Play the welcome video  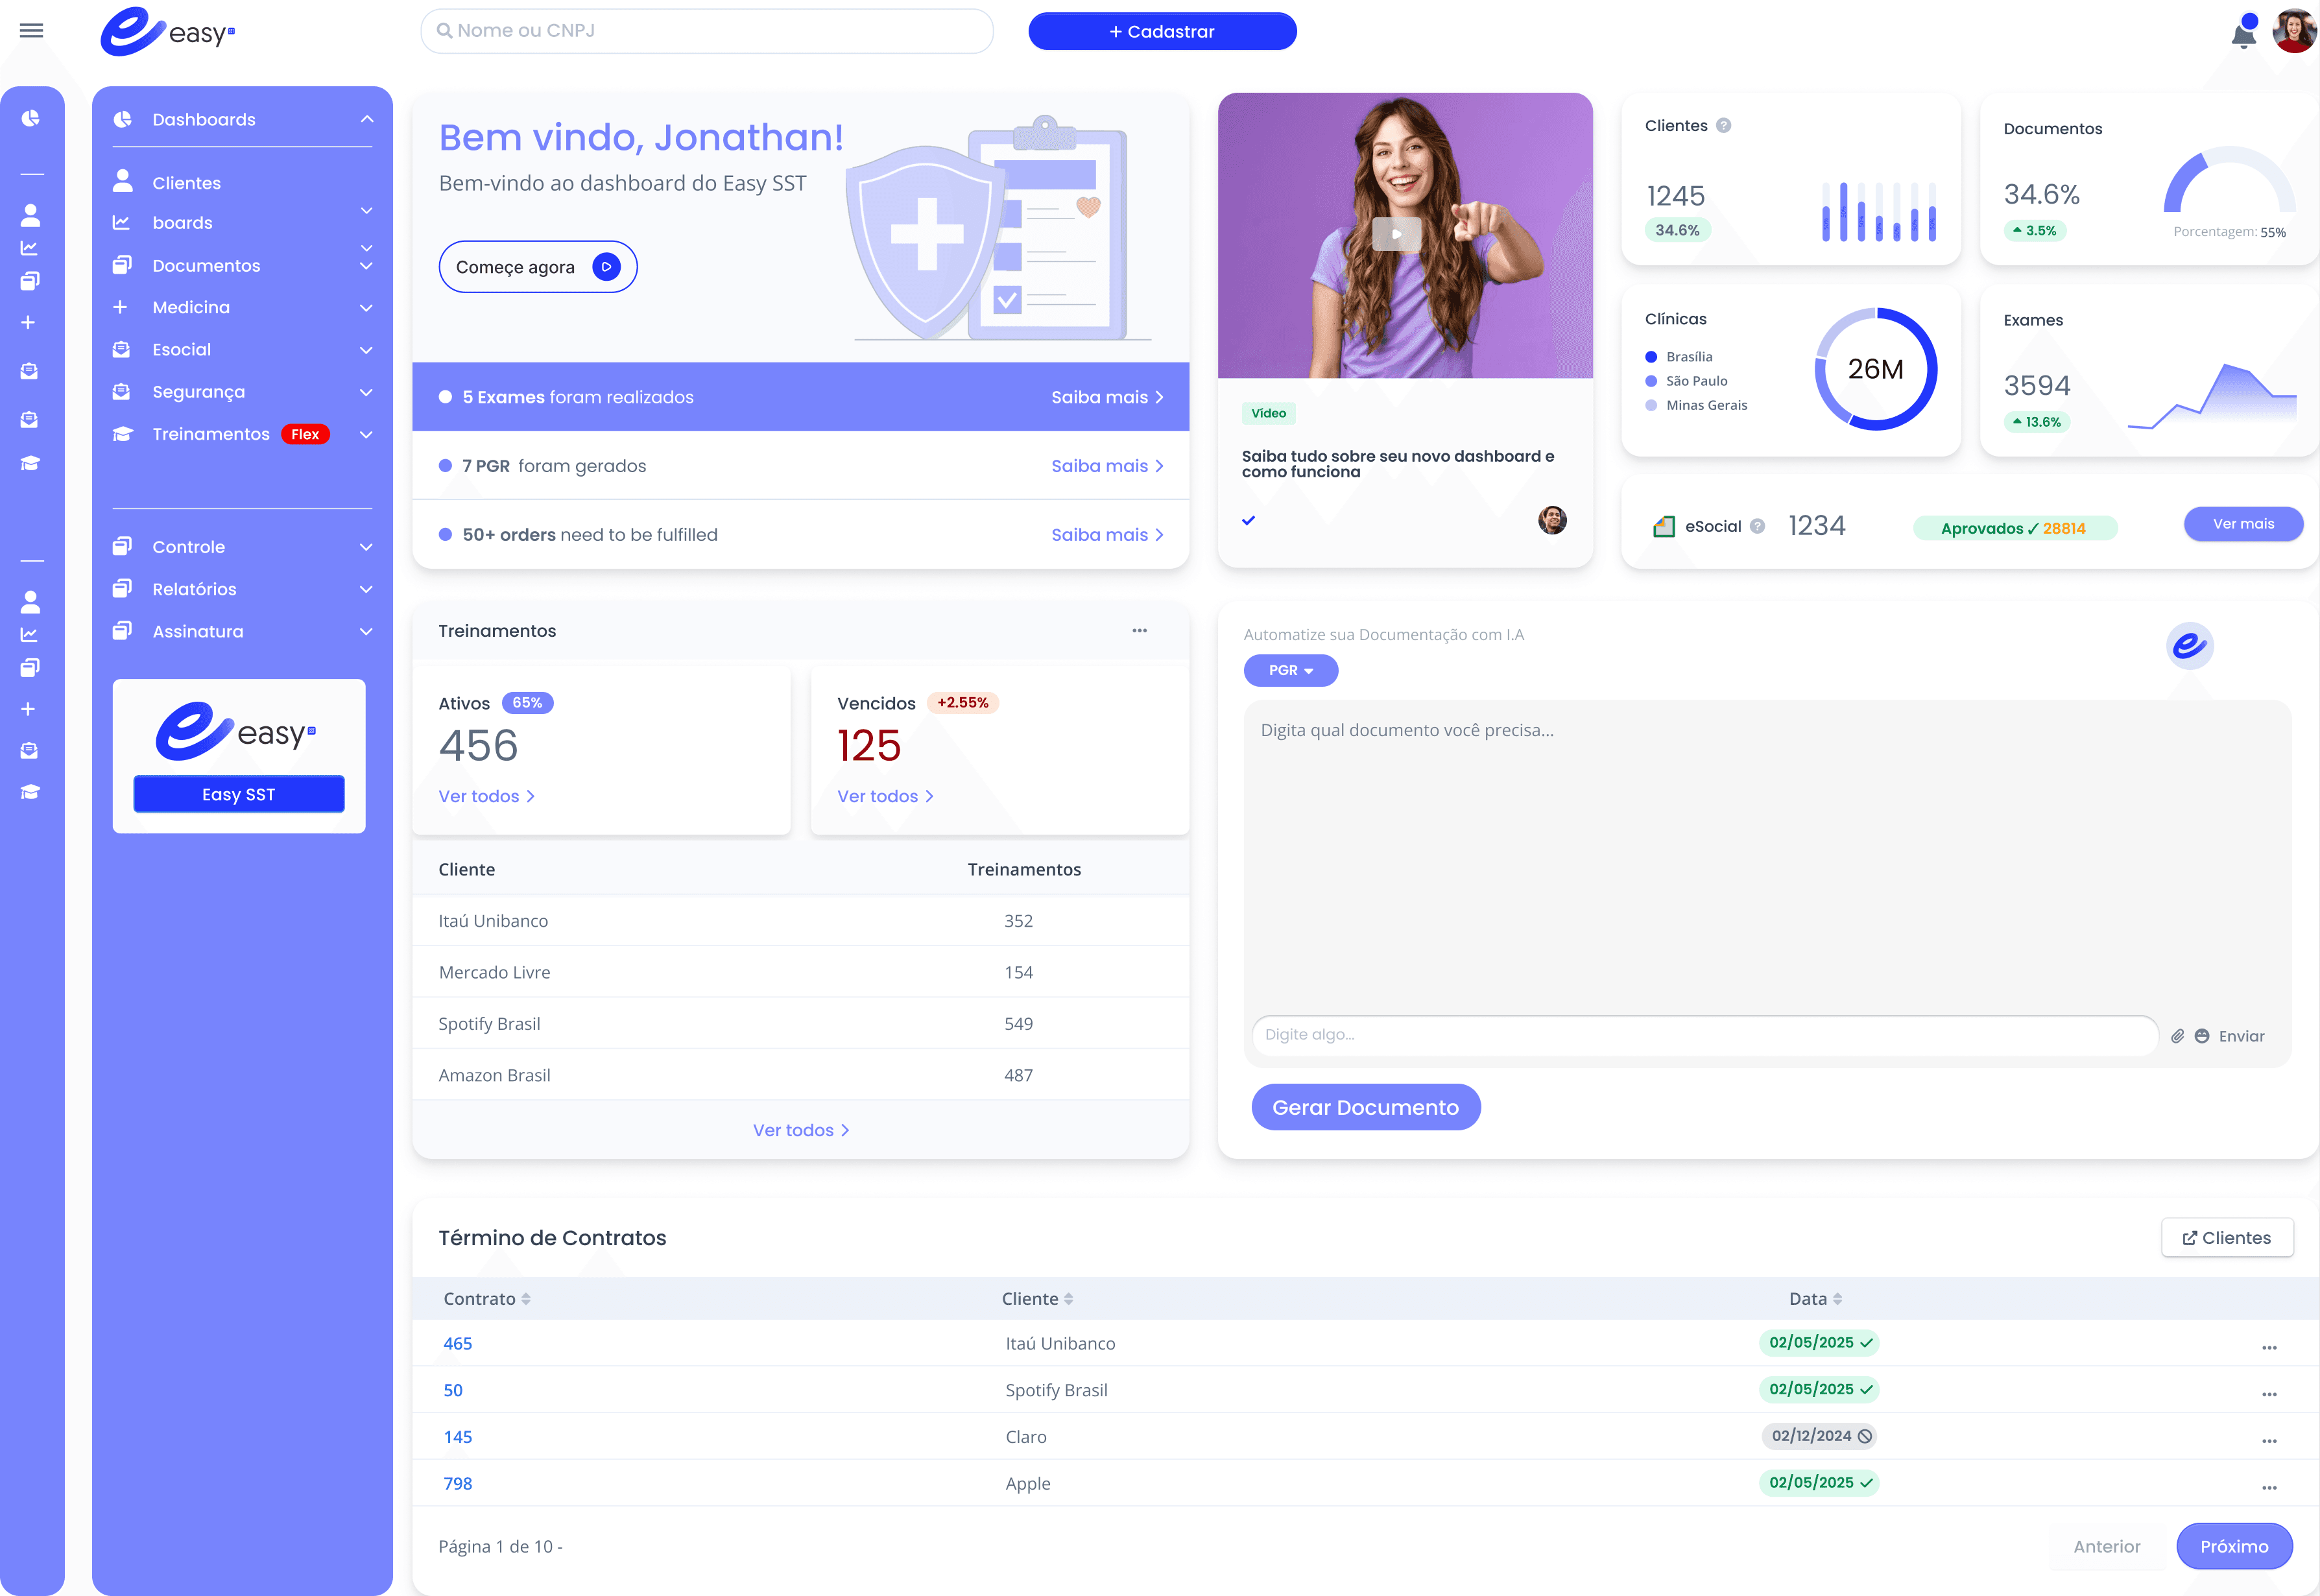[x=1396, y=234]
